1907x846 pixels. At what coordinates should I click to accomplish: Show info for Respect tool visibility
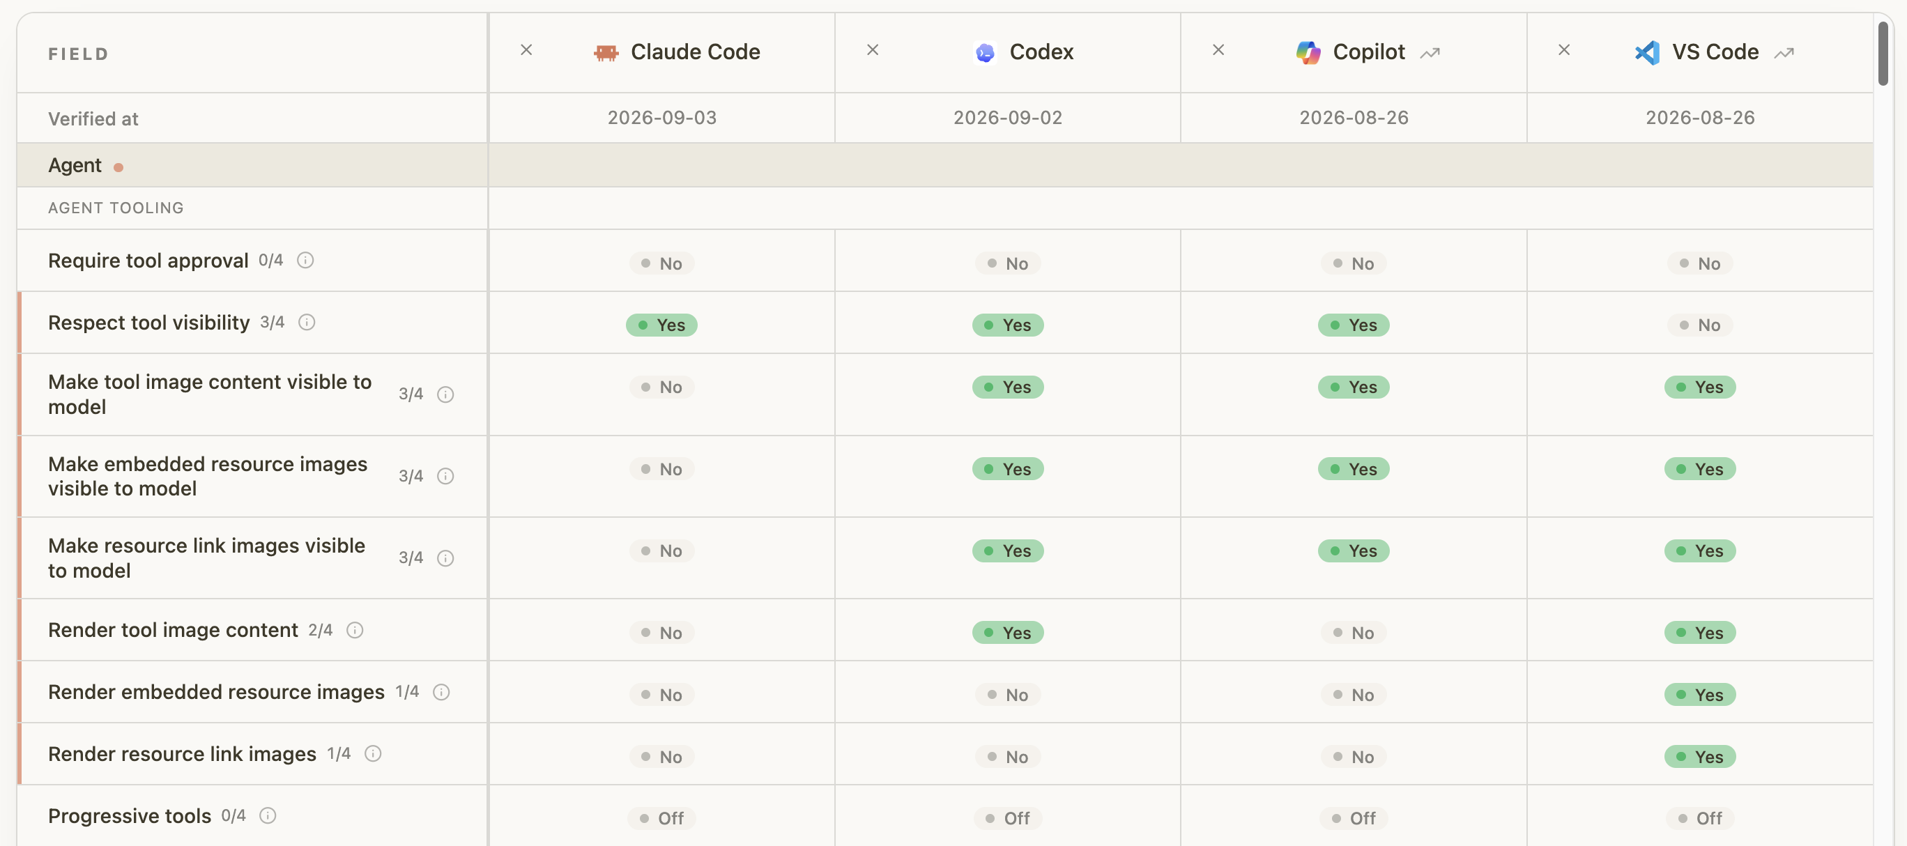click(x=307, y=323)
